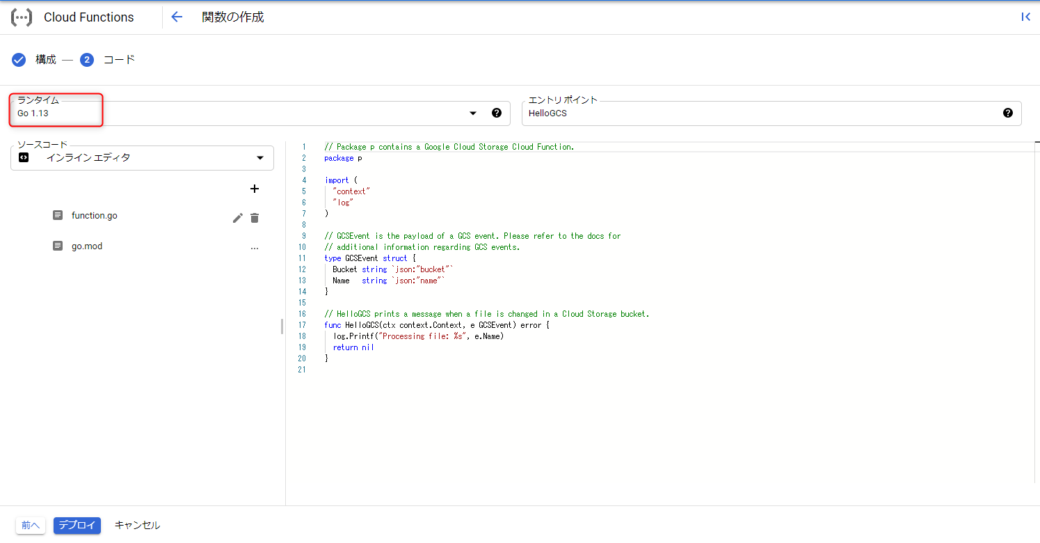Click comment '// Package p contains' line
This screenshot has height=543, width=1040.
[x=449, y=147]
